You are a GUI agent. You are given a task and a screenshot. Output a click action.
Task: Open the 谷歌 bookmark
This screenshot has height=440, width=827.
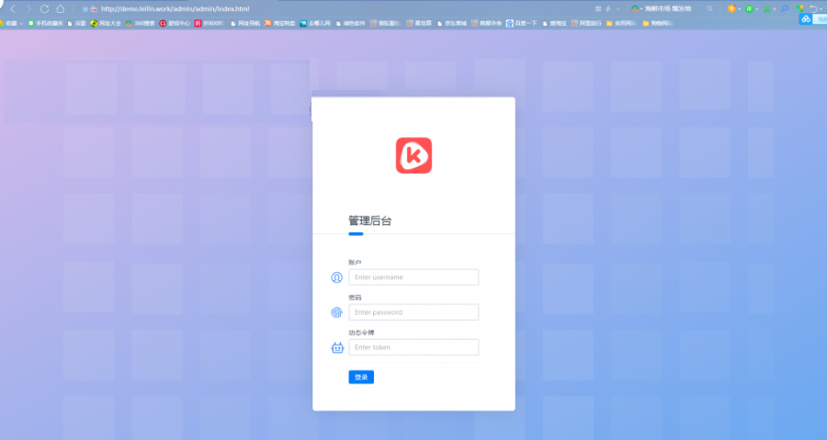(77, 23)
